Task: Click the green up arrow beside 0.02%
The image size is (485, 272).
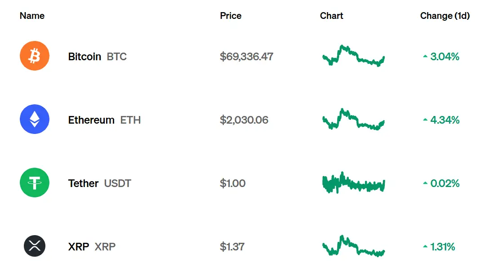Action: (x=425, y=183)
